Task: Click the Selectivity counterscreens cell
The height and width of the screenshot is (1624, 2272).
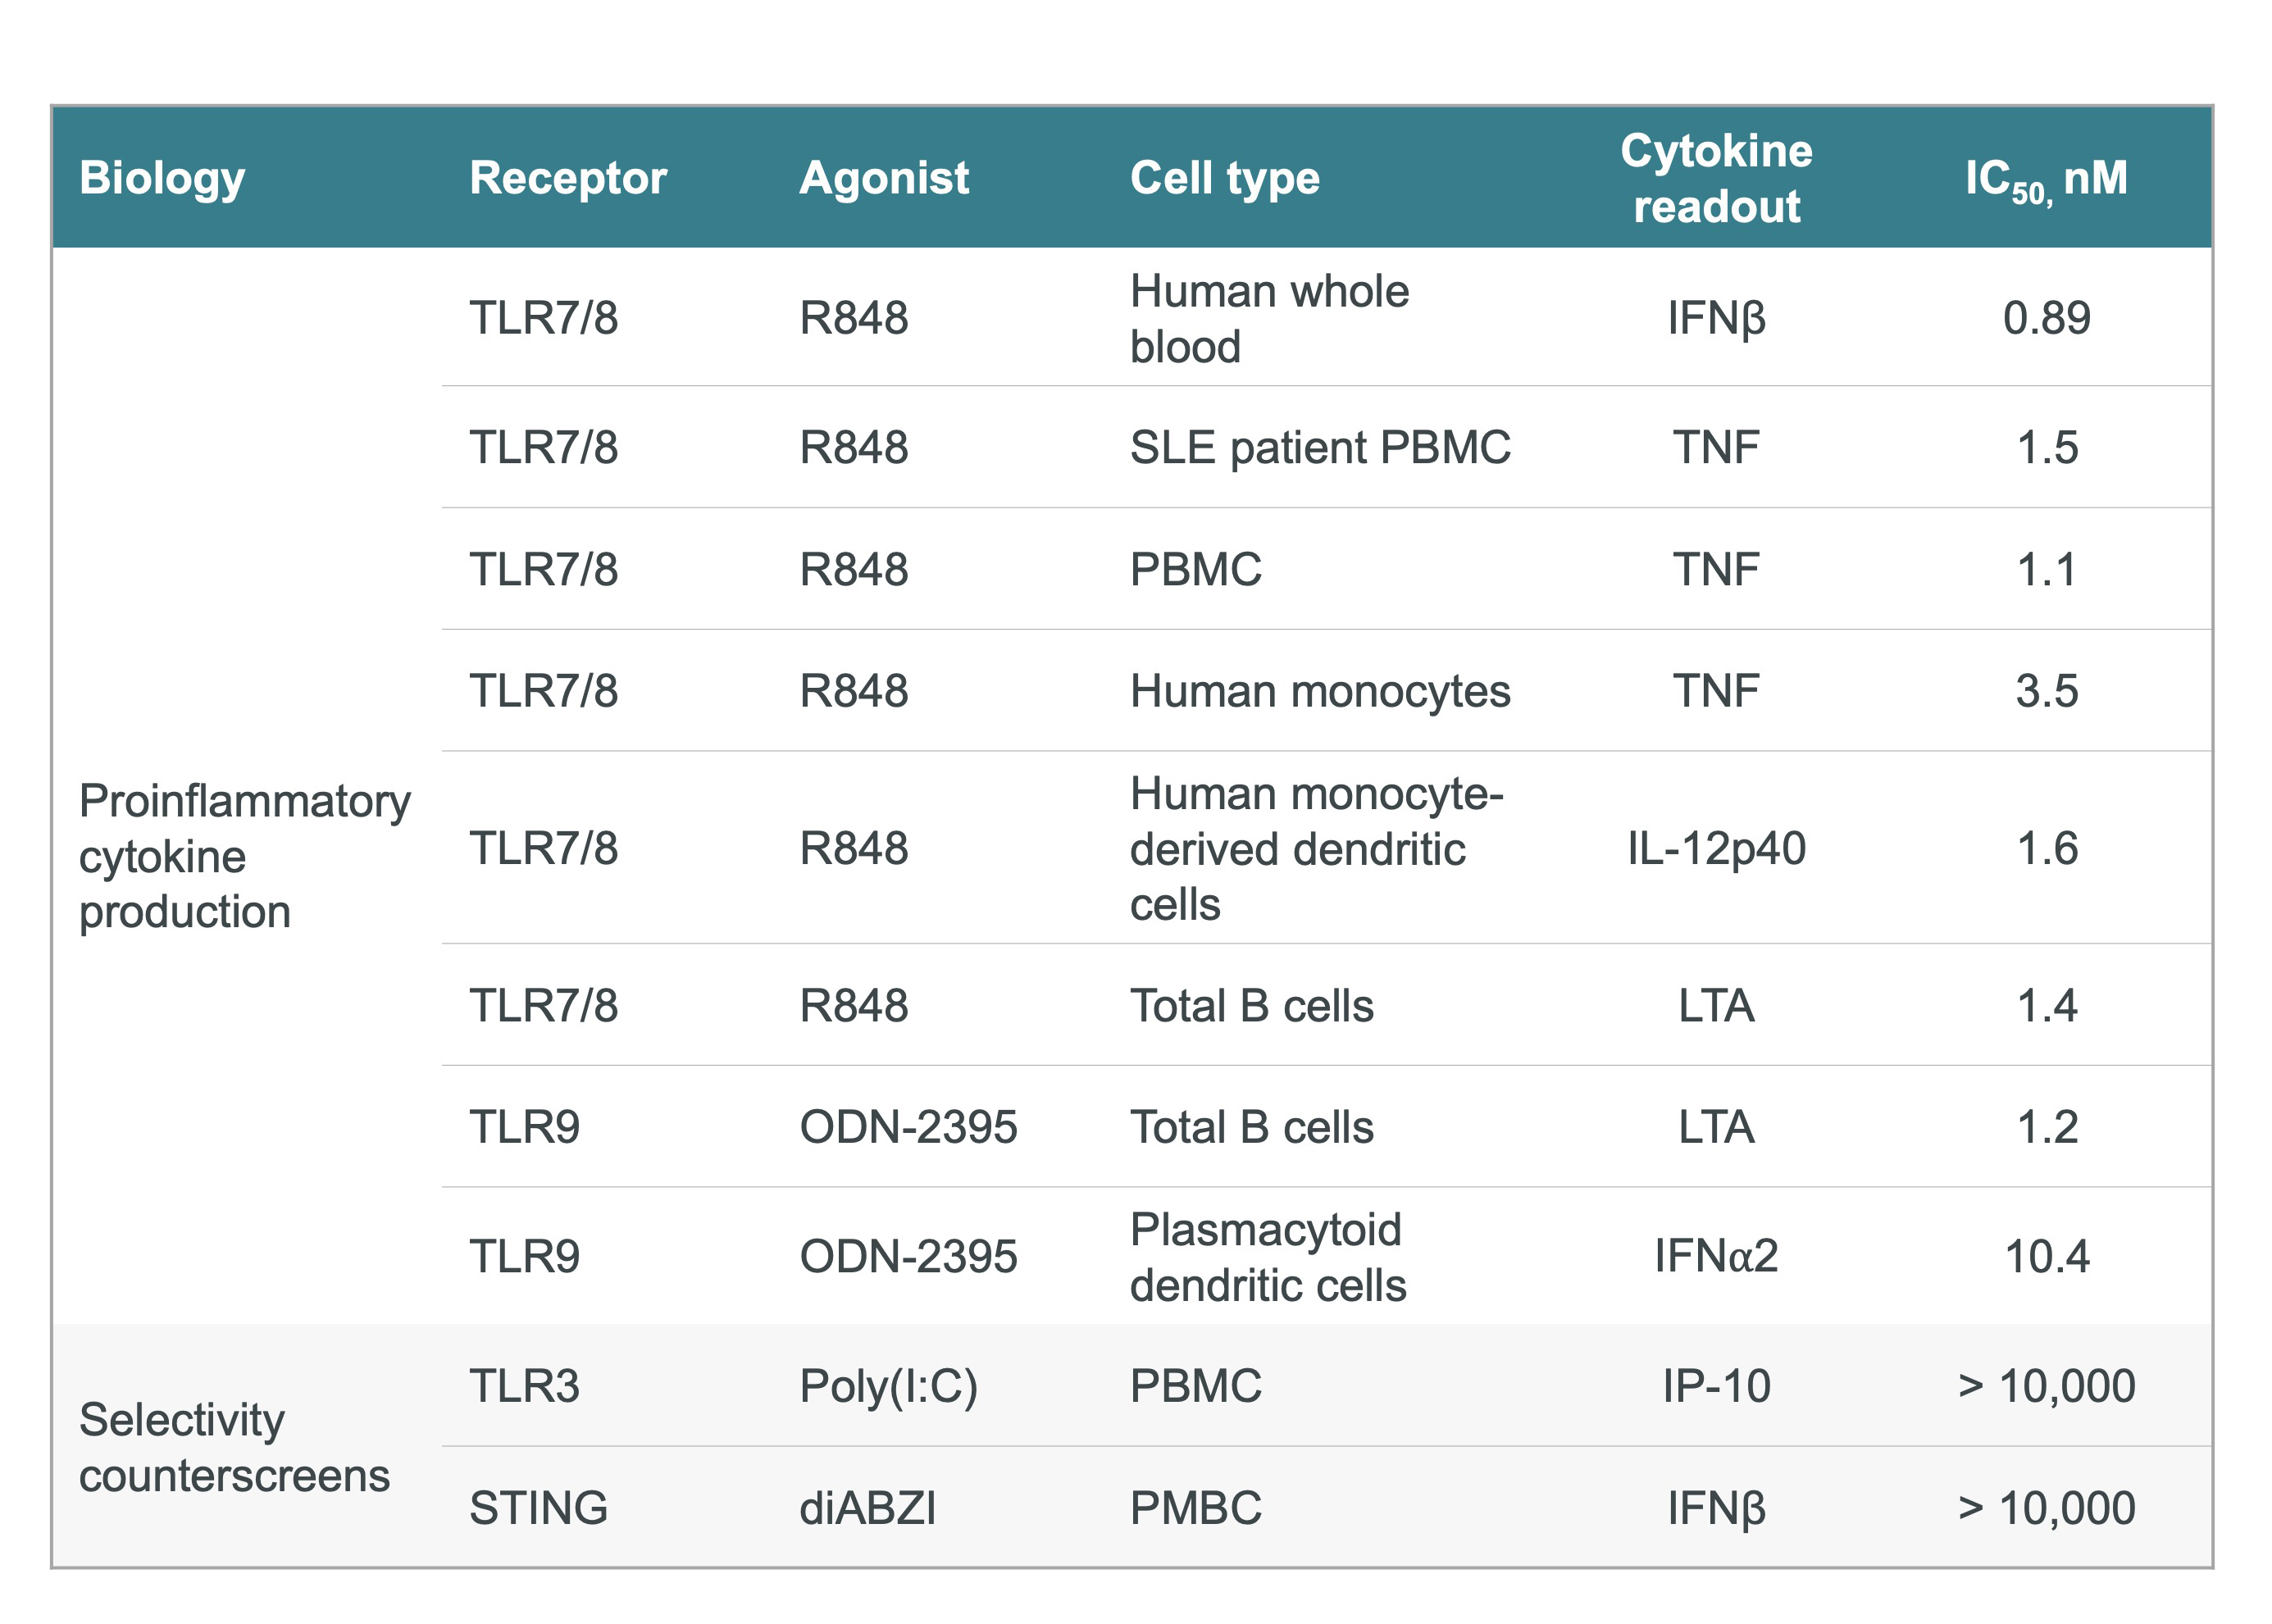Action: click(x=234, y=1447)
